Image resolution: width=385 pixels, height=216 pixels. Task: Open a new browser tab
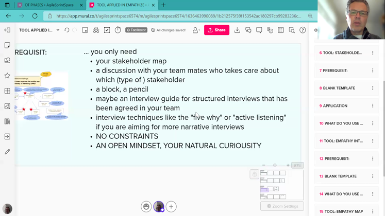163,5
